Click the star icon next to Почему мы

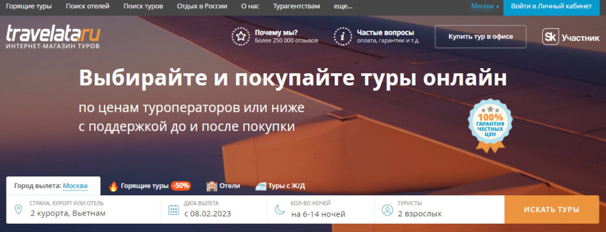(241, 37)
